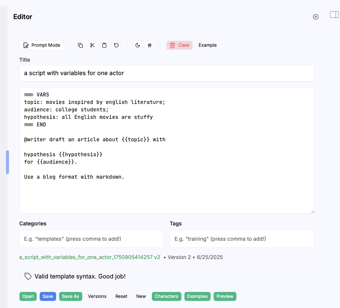Click inside the Title input field
Viewport: 340px width, 308px height.
167,73
